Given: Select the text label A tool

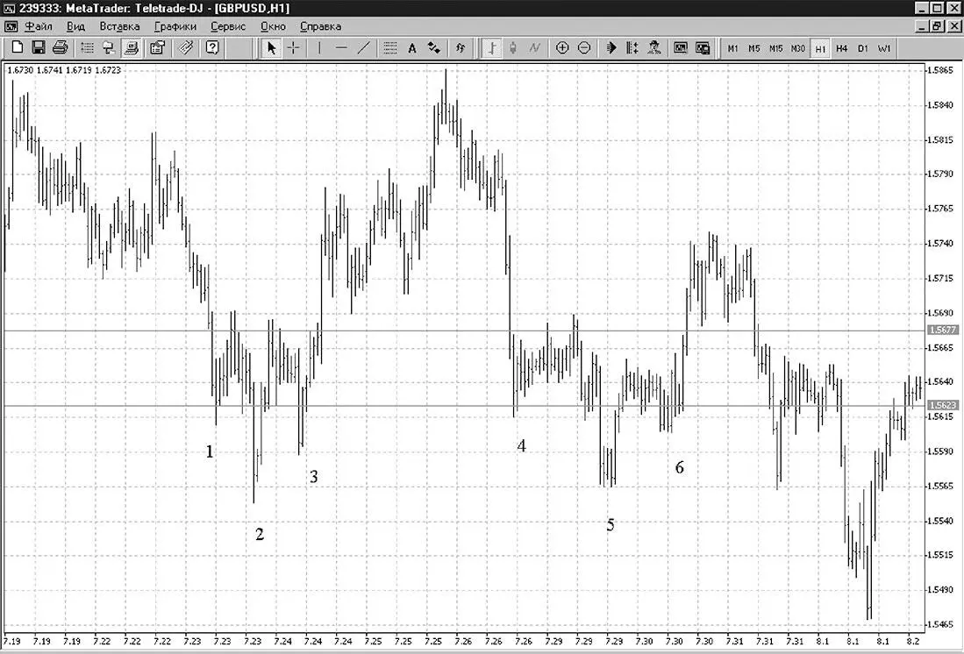Looking at the screenshot, I should tap(412, 48).
